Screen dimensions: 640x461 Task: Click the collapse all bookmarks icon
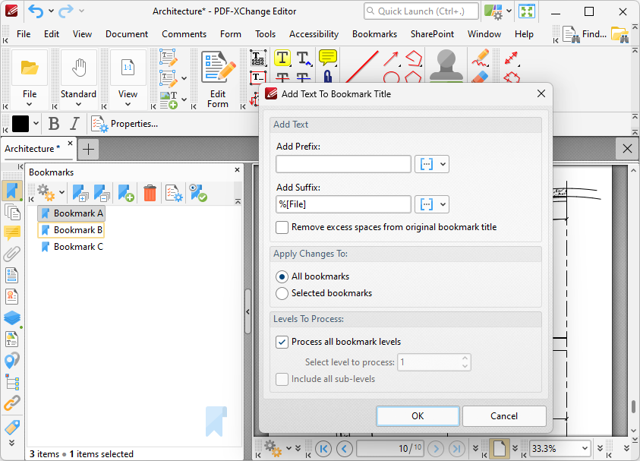pos(102,194)
